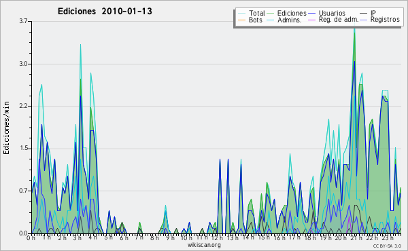Select the Usuarios legend label
408x251 pixels.
[332, 13]
